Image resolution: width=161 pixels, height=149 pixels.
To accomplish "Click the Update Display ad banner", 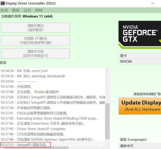I will coord(140,106).
